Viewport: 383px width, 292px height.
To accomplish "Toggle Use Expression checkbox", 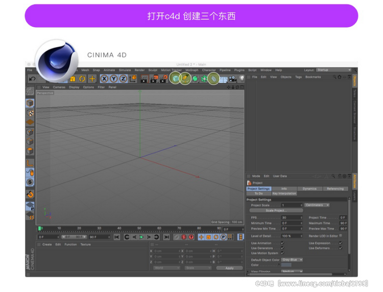I will click(x=341, y=243).
